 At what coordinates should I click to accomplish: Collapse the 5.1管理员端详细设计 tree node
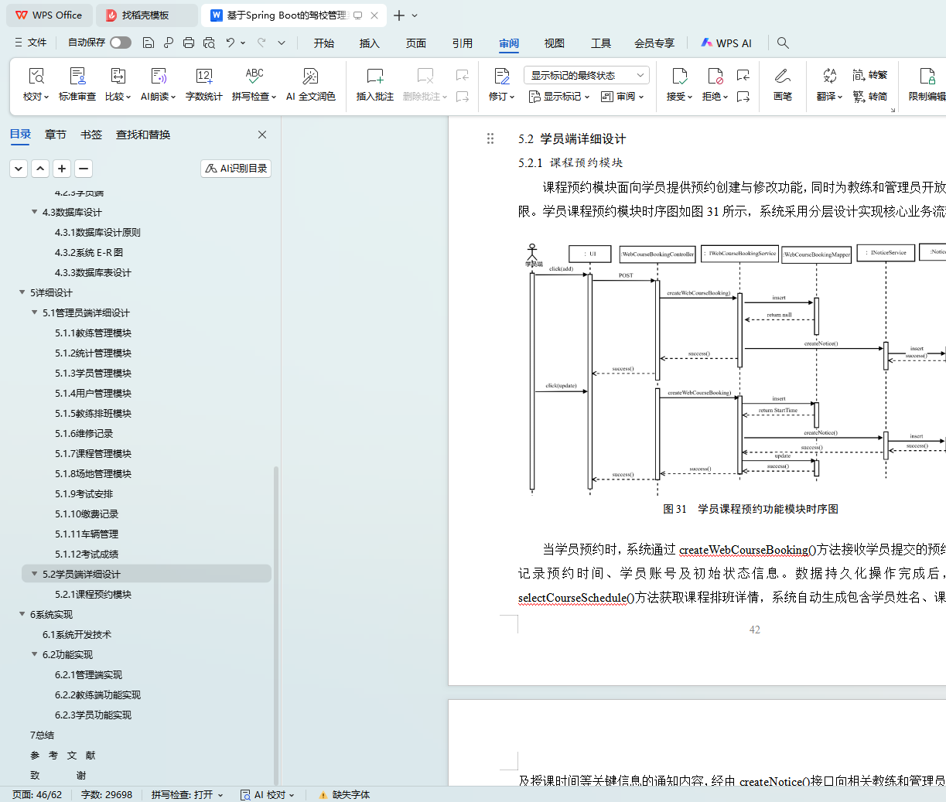tap(34, 312)
